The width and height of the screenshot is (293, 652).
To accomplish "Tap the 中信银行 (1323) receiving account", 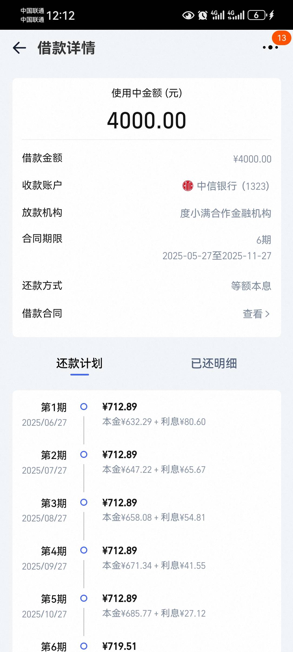I will click(226, 186).
